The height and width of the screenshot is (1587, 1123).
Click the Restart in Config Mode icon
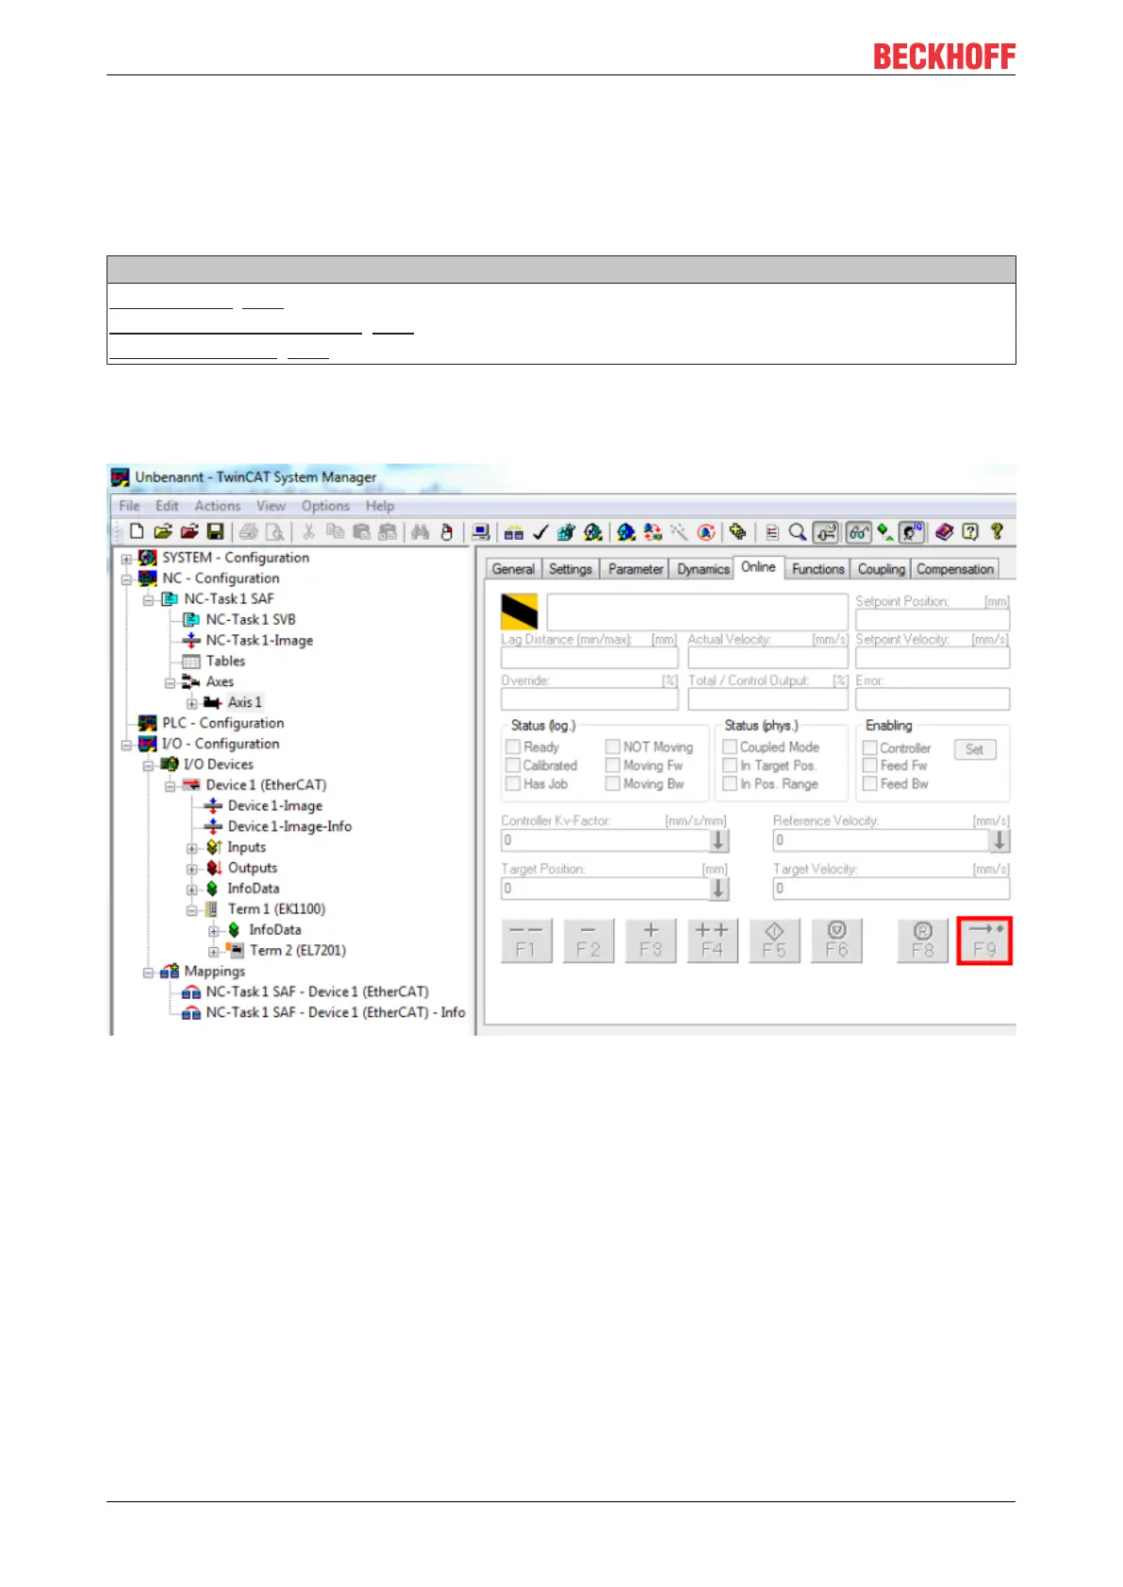pos(626,532)
